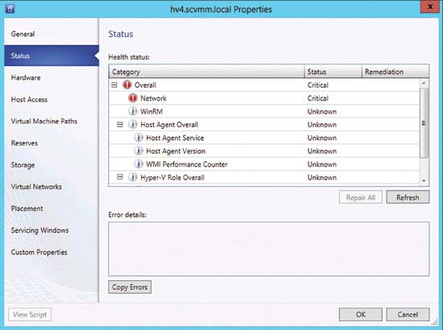Collapse the Hyper-V Role Overall node
Screen dimensions: 443x330
(x=120, y=177)
